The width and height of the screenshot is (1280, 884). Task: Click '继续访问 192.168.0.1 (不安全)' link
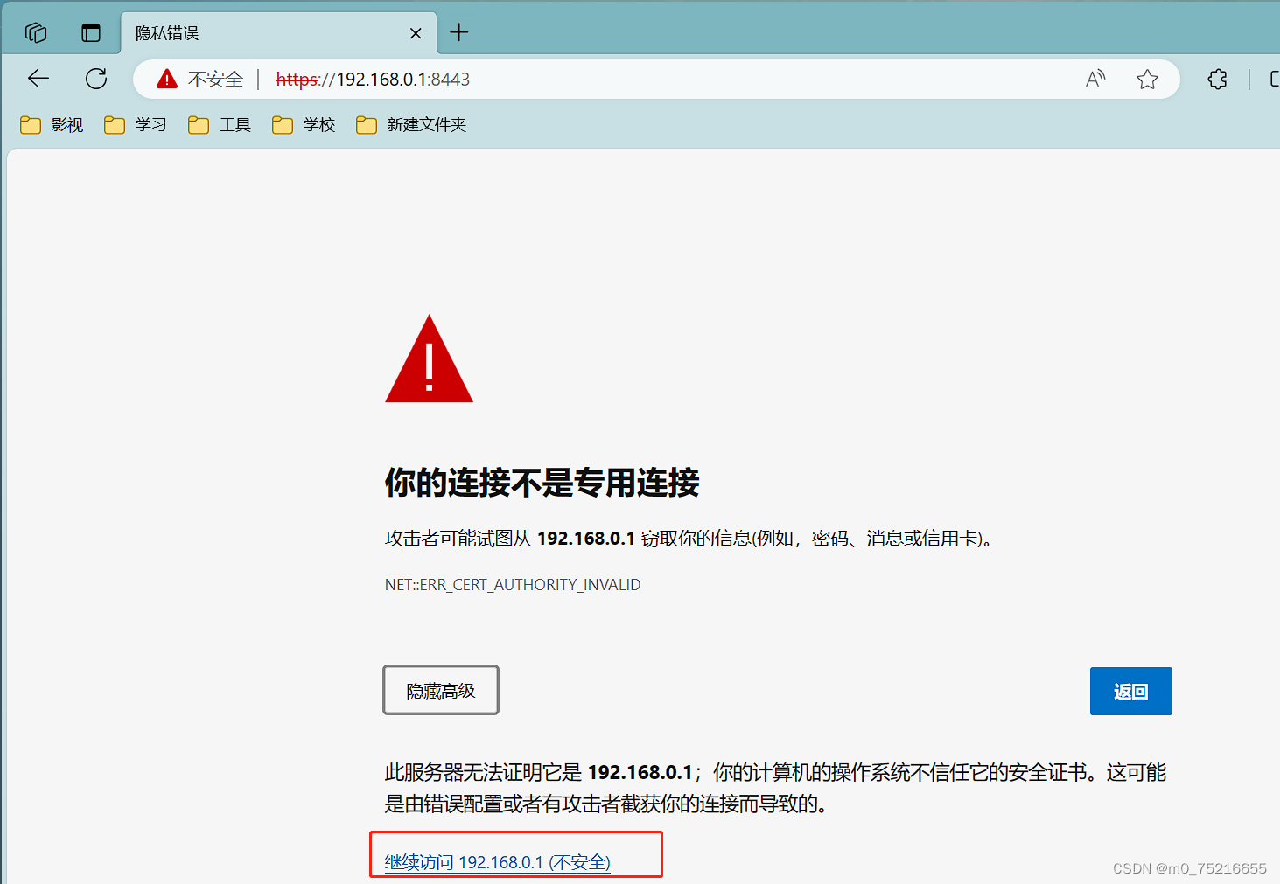pyautogui.click(x=498, y=861)
